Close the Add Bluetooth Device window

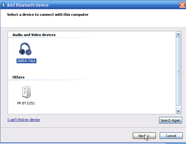(x=182, y=5)
